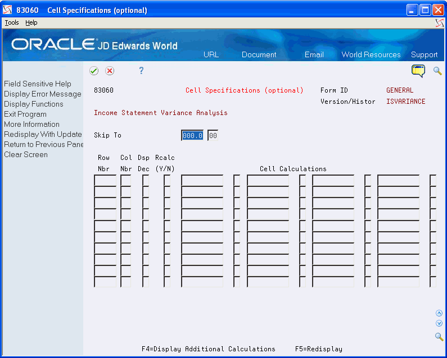Click the scroll down arrow icon

pos(439,323)
